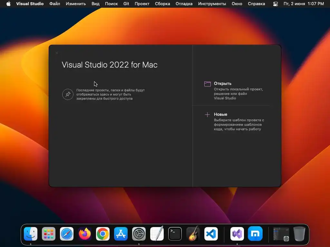This screenshot has height=247, width=330.
Task: Click the date and time display
Action: (304, 4)
